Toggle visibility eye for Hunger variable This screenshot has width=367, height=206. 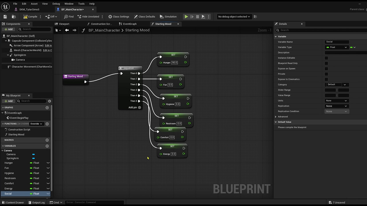48,163
